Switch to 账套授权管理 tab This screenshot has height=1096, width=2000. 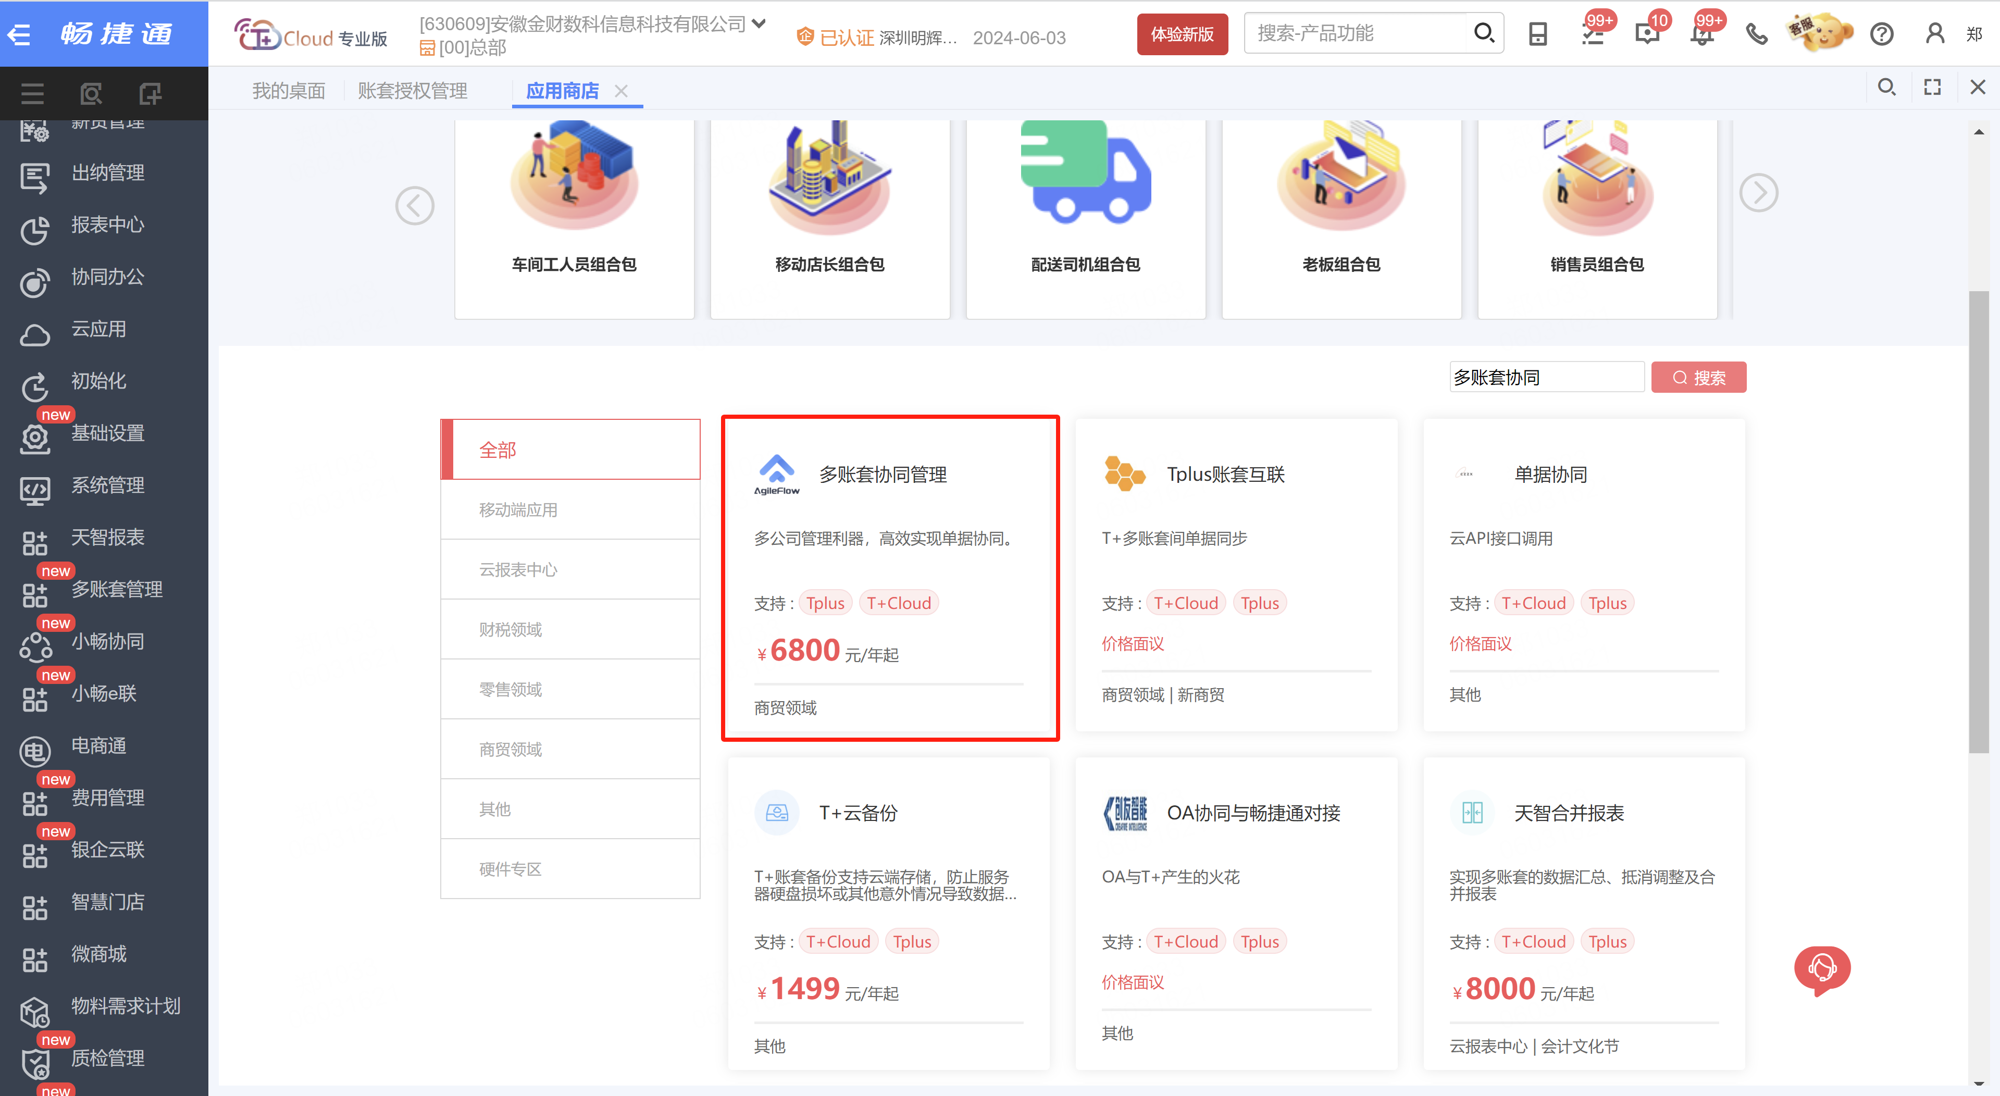click(412, 91)
